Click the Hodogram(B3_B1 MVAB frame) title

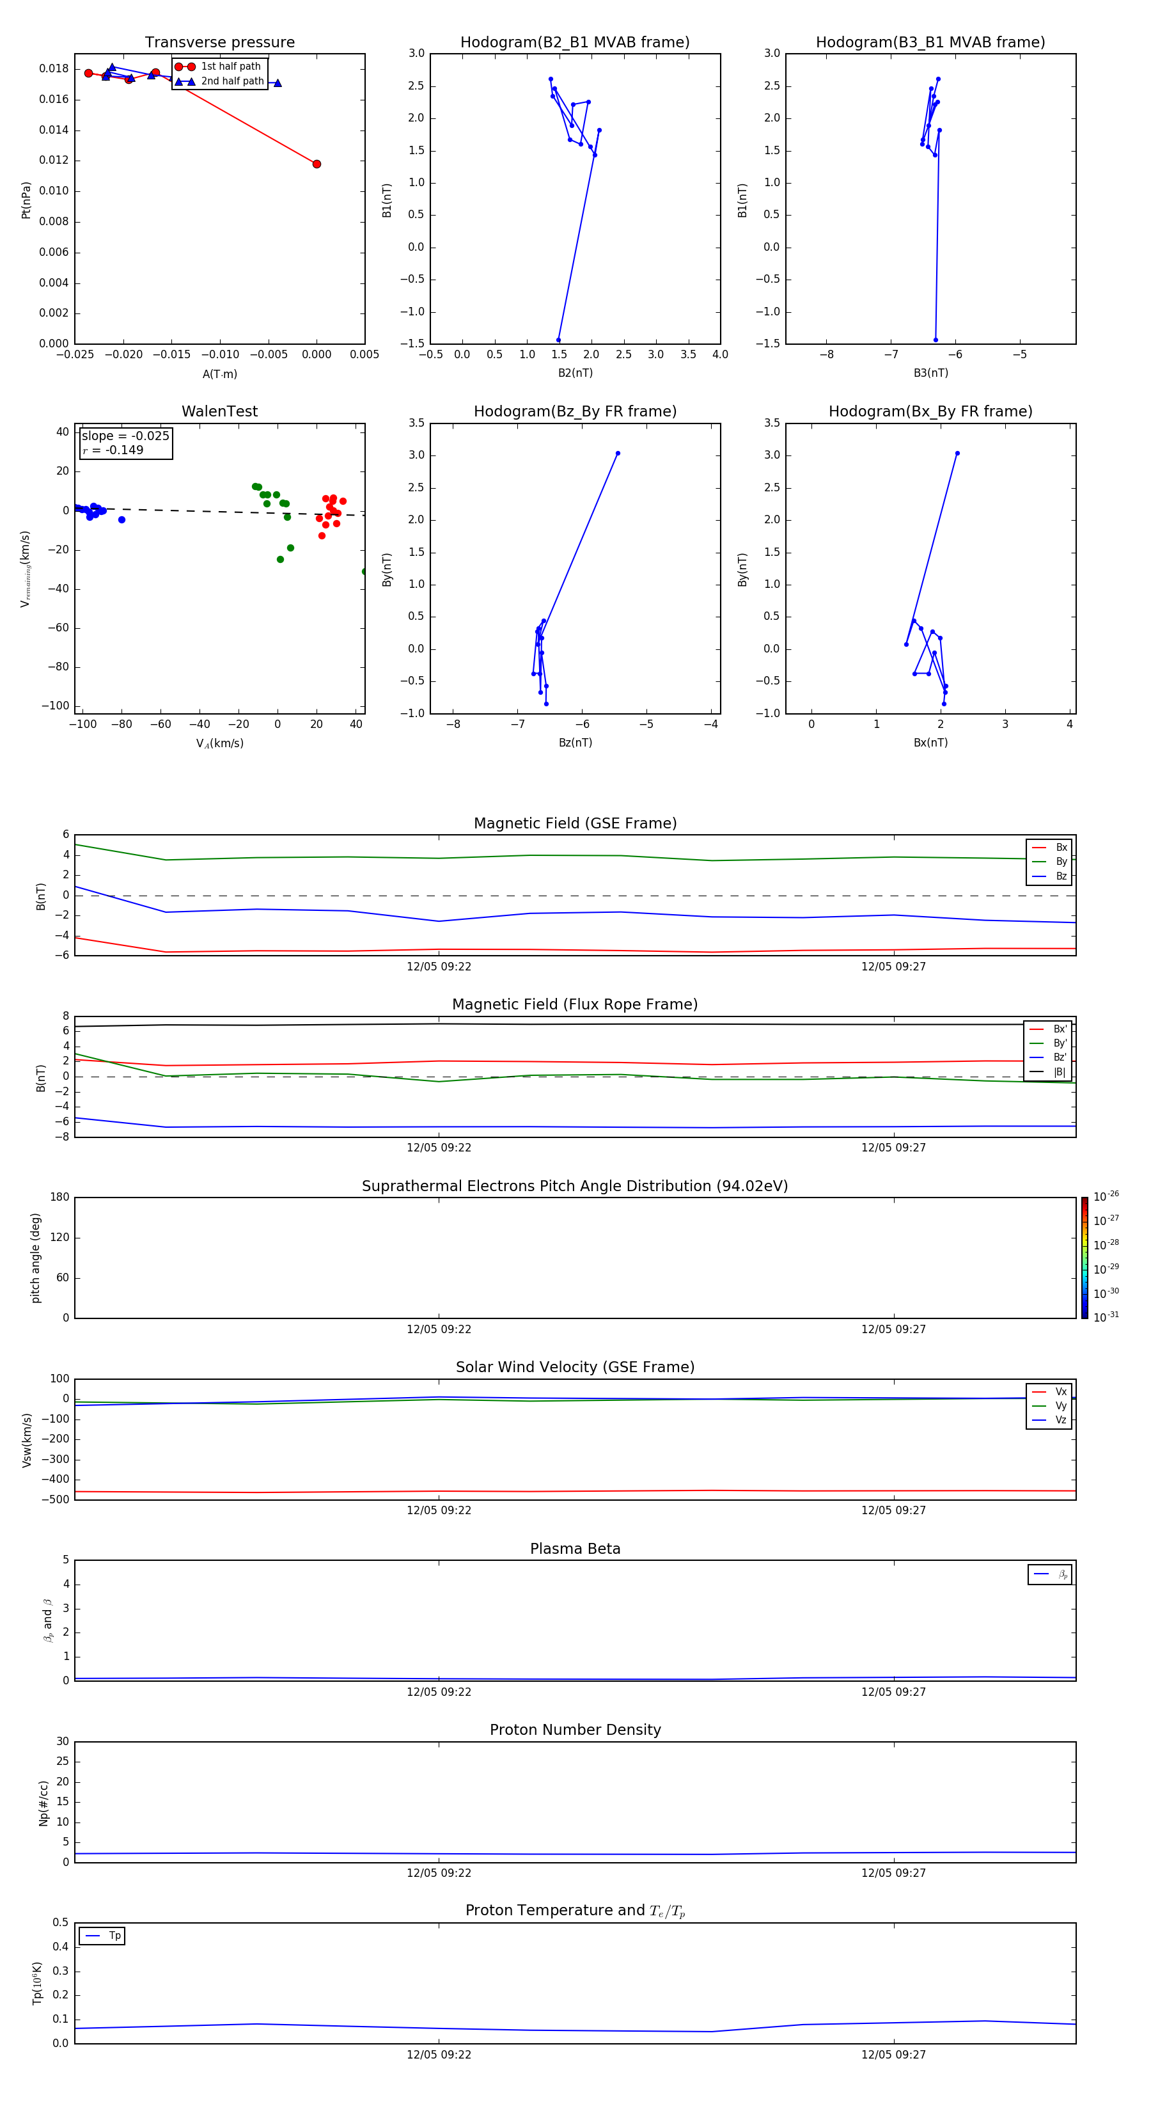click(930, 43)
